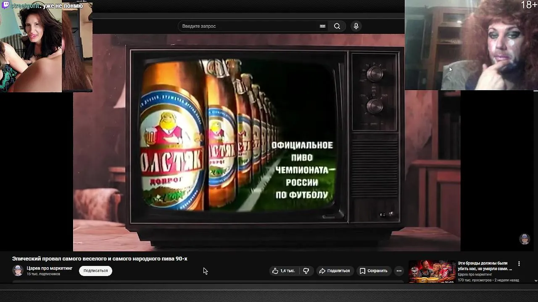Like the video with thumbs-up button
Screen dimensions: 538x302
click(x=284, y=271)
